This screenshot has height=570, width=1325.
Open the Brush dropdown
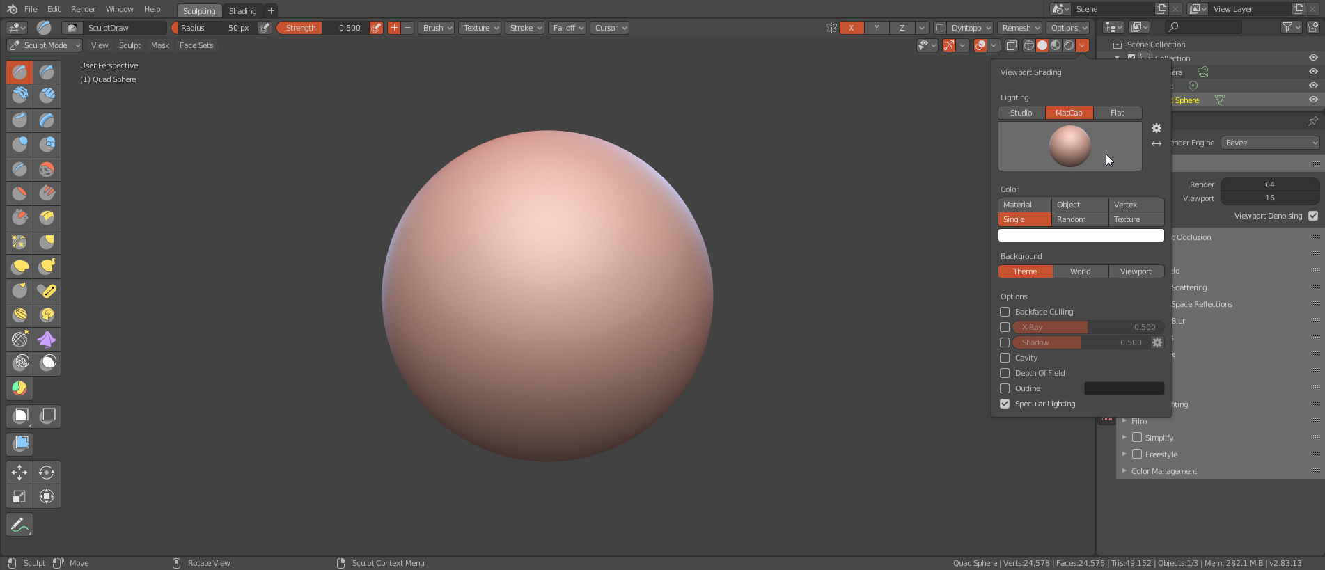pyautogui.click(x=437, y=28)
